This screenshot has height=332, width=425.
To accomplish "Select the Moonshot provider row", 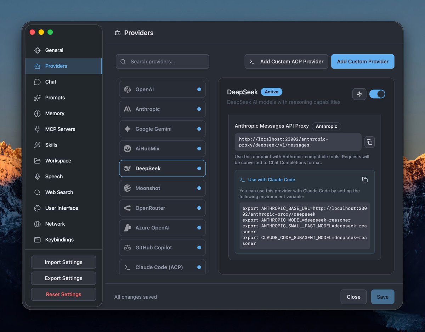I will (x=163, y=188).
